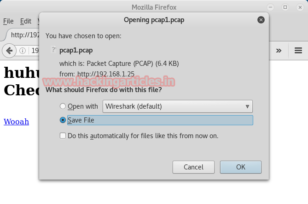Image resolution: width=308 pixels, height=204 pixels.
Task: Enable Do this automatically checkbox
Action: [63, 135]
